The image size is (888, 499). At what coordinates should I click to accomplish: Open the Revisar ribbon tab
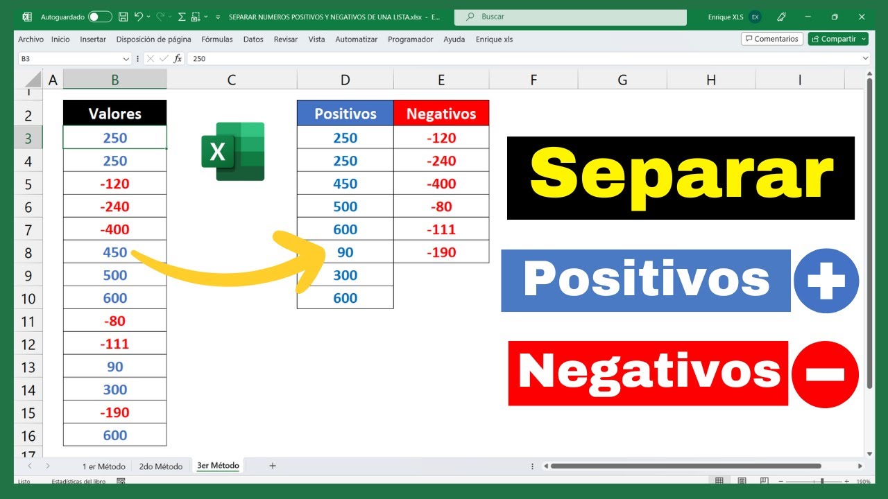[x=287, y=40]
